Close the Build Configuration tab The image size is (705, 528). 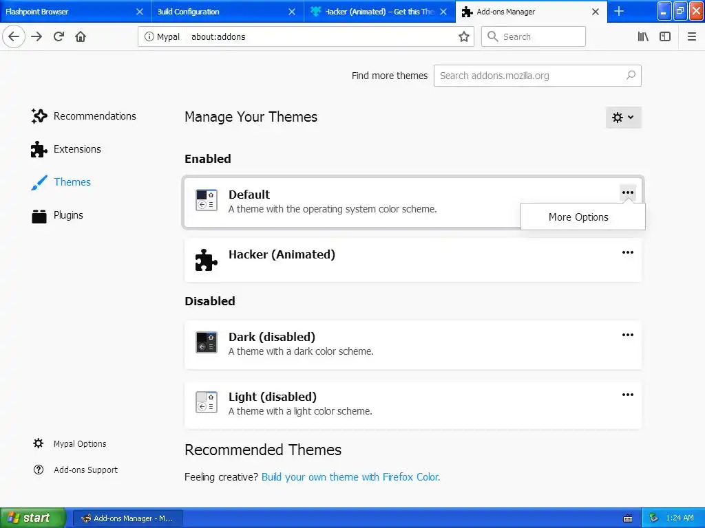[x=292, y=12]
